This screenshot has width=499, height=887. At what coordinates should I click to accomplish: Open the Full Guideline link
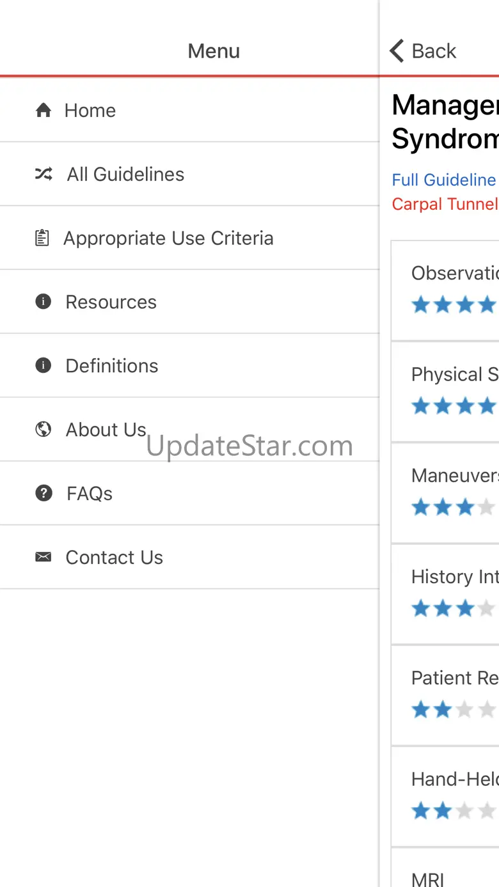point(444,180)
